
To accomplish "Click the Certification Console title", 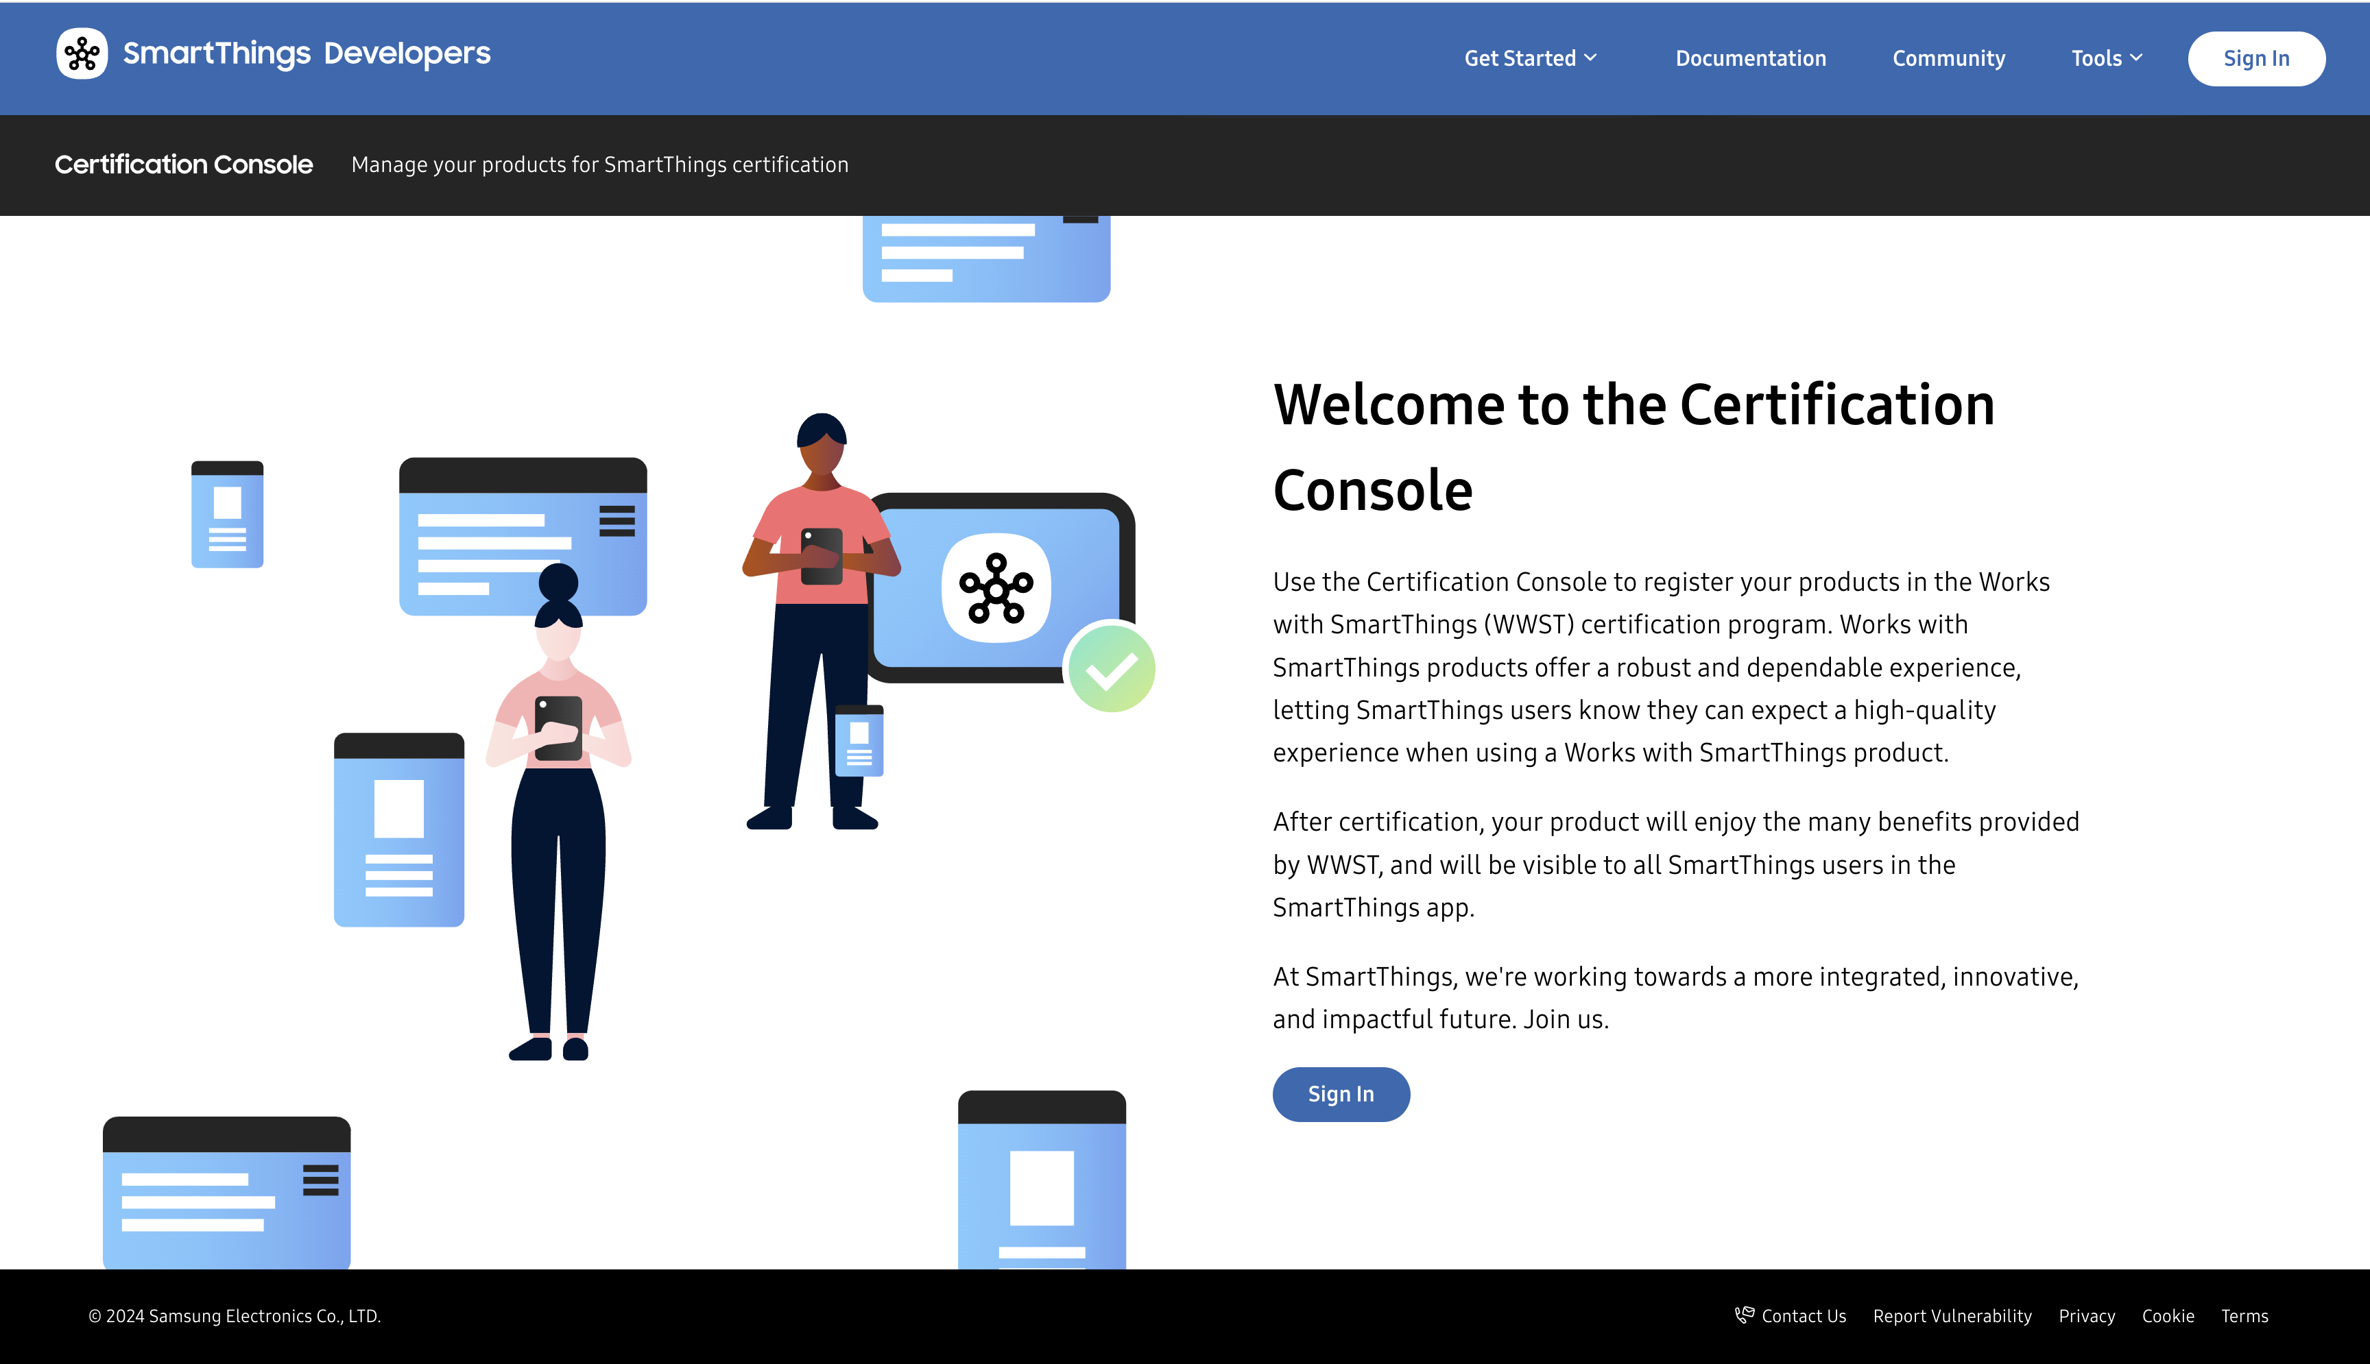I will pyautogui.click(x=184, y=165).
